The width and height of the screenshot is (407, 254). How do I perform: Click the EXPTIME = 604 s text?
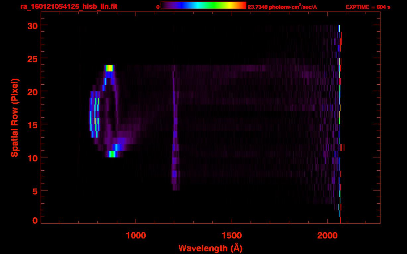pos(368,7)
